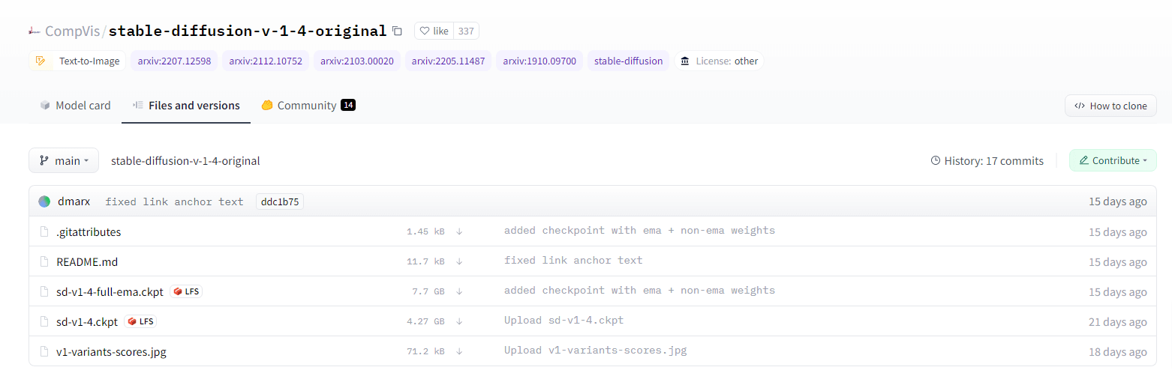Select the Files and versions tab
The image size is (1172, 382).
[186, 106]
